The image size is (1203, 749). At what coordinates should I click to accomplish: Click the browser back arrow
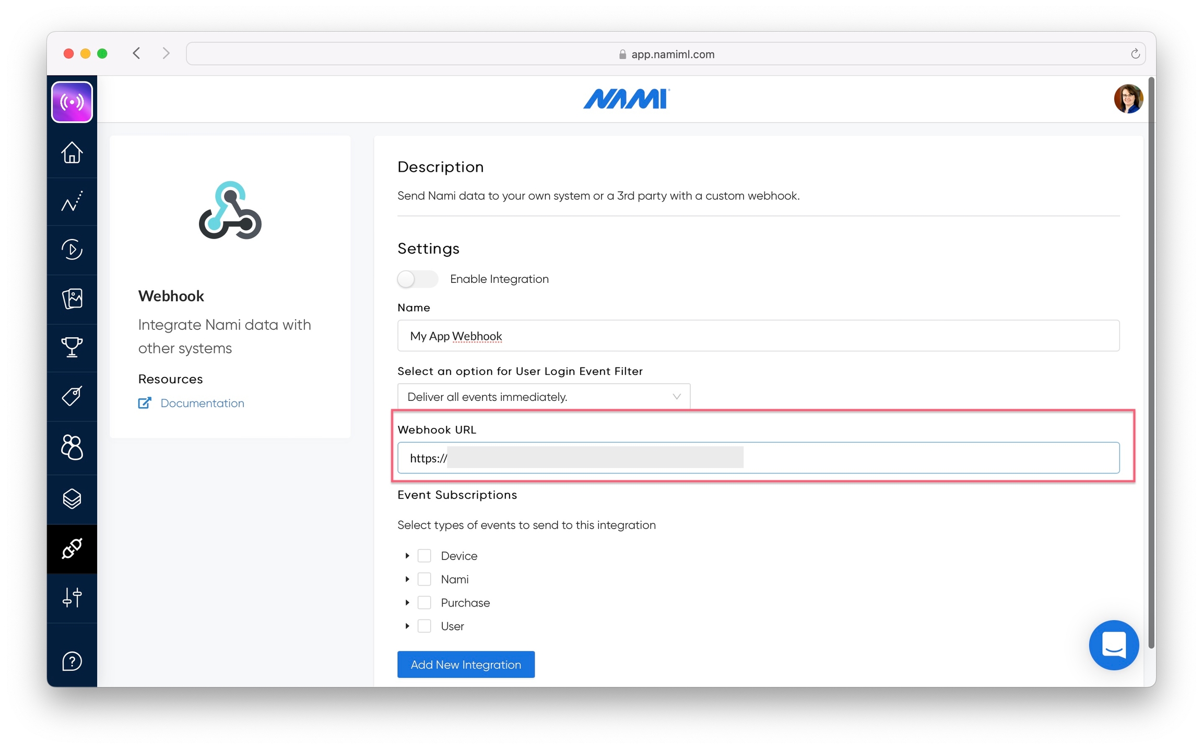coord(136,53)
